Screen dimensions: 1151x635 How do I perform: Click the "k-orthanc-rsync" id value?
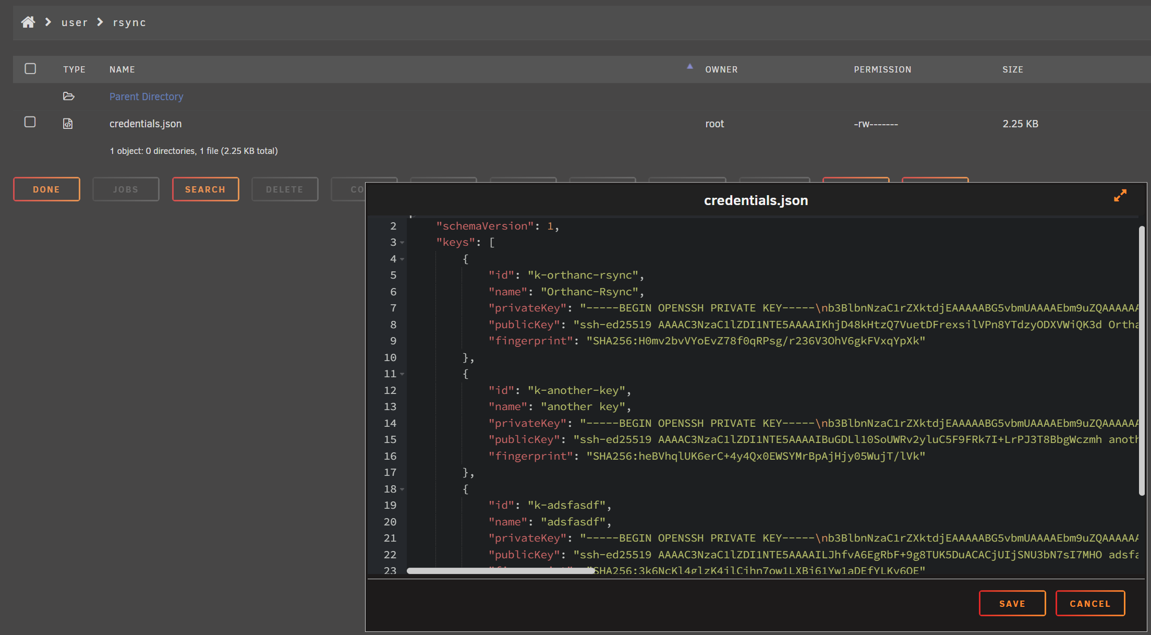(x=583, y=275)
